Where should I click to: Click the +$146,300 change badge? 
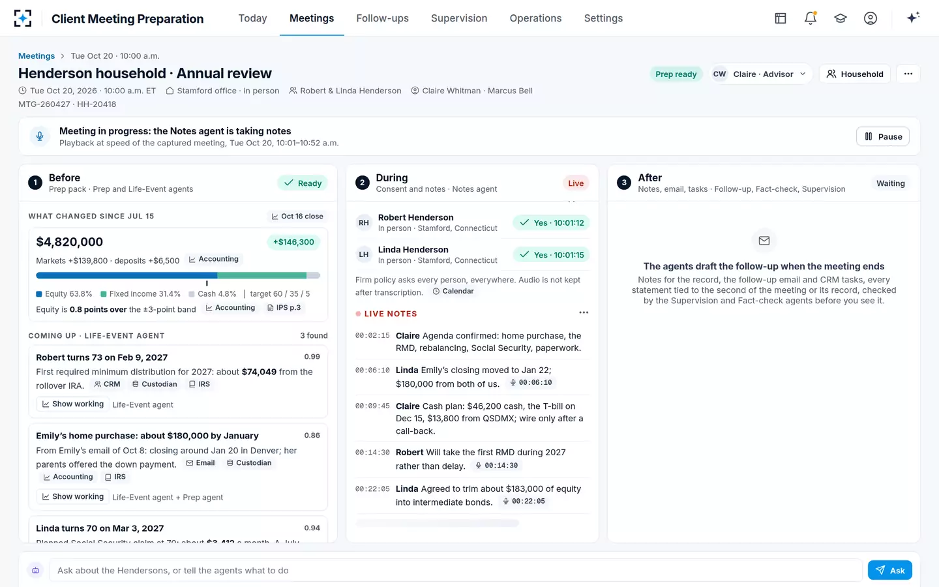tap(293, 242)
